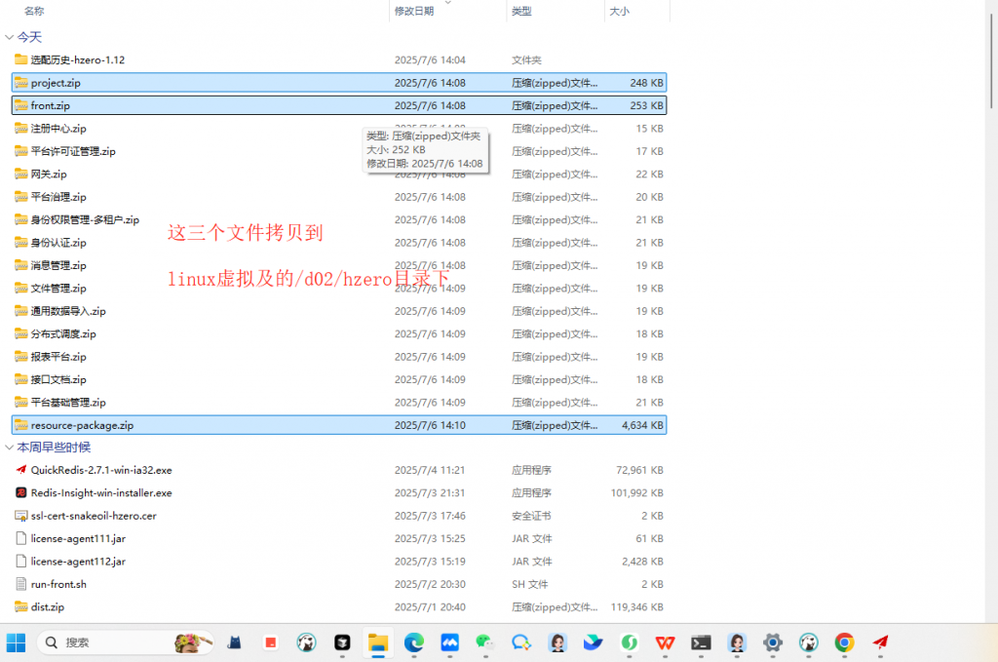Select the resource-package.zip file
The height and width of the screenshot is (662, 998).
coord(82,425)
